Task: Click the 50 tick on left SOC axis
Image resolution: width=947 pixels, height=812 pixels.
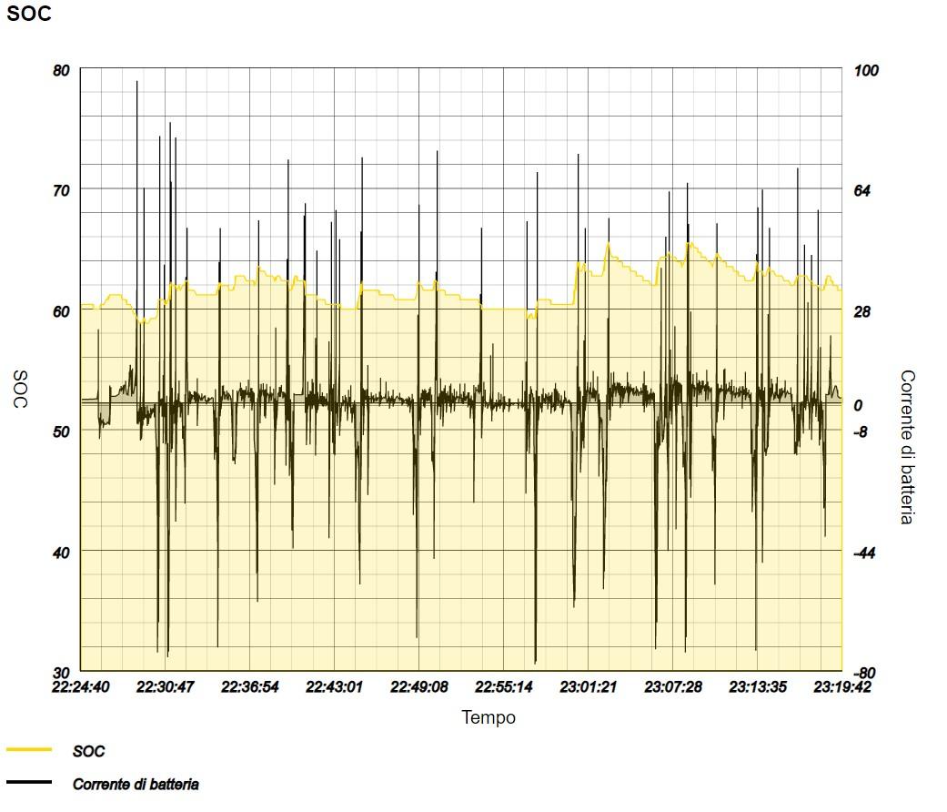Action: [x=59, y=431]
